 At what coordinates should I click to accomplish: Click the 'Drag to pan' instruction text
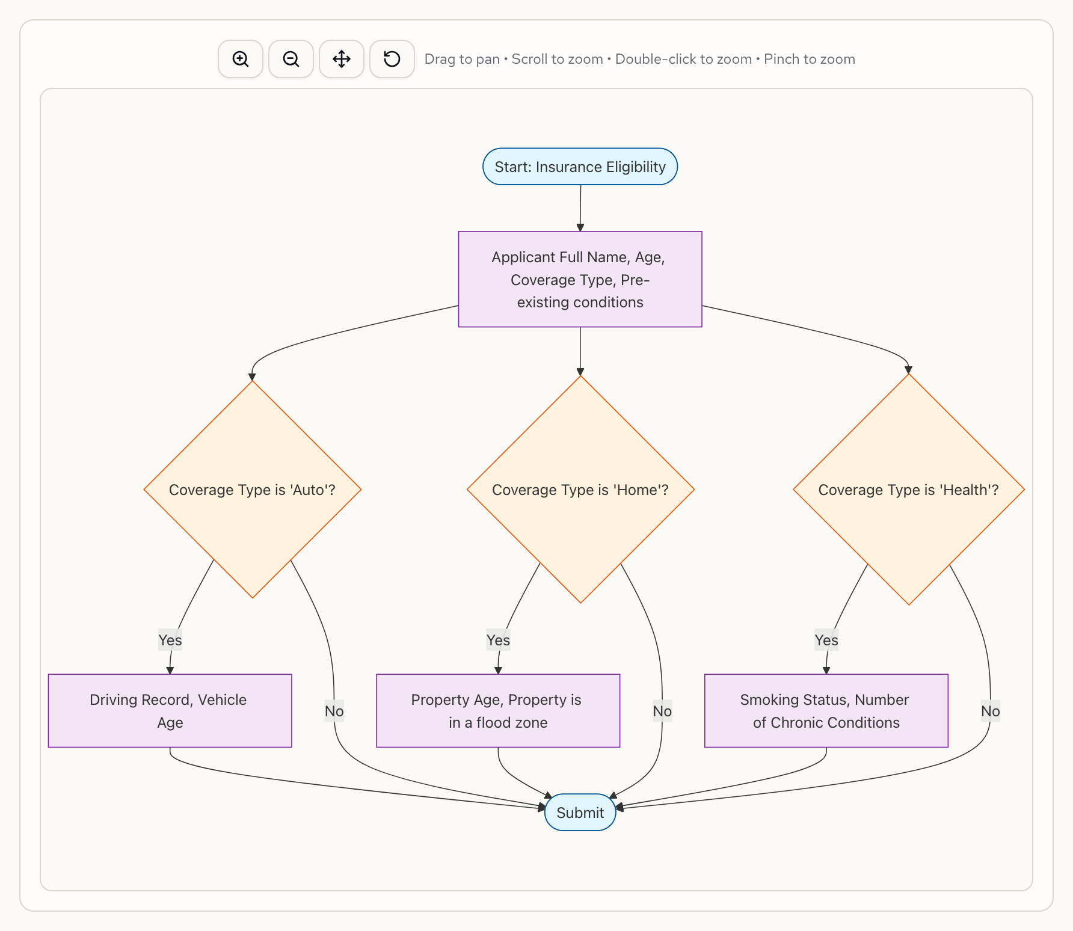click(462, 59)
